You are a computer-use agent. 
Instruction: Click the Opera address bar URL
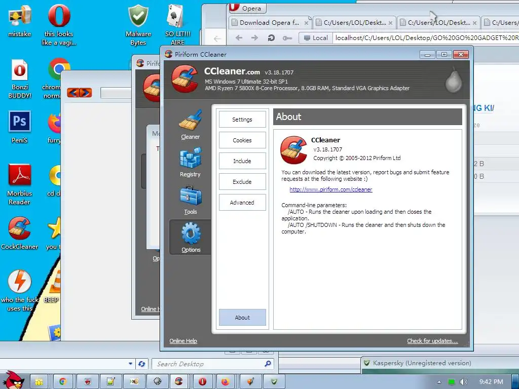pos(427,37)
